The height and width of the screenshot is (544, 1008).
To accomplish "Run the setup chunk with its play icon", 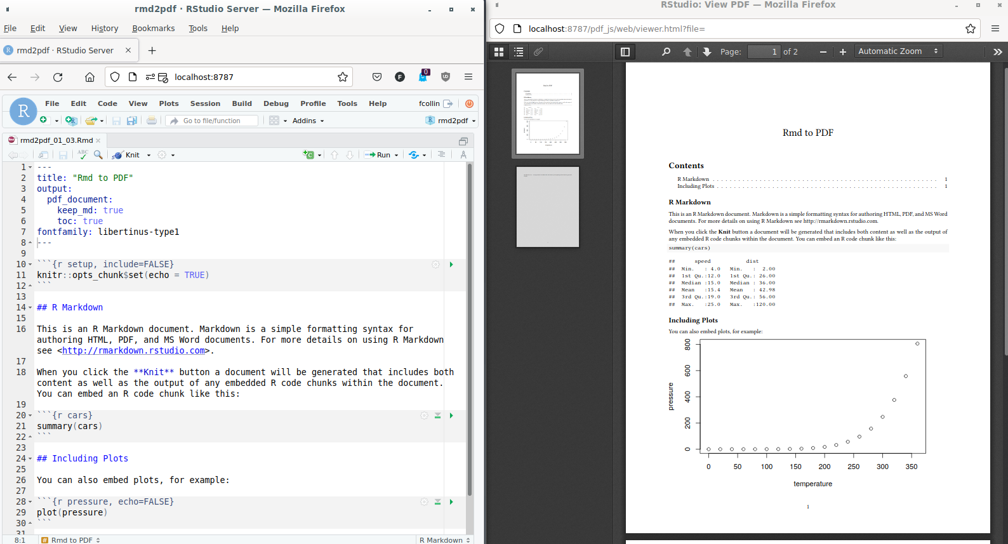I will [451, 264].
